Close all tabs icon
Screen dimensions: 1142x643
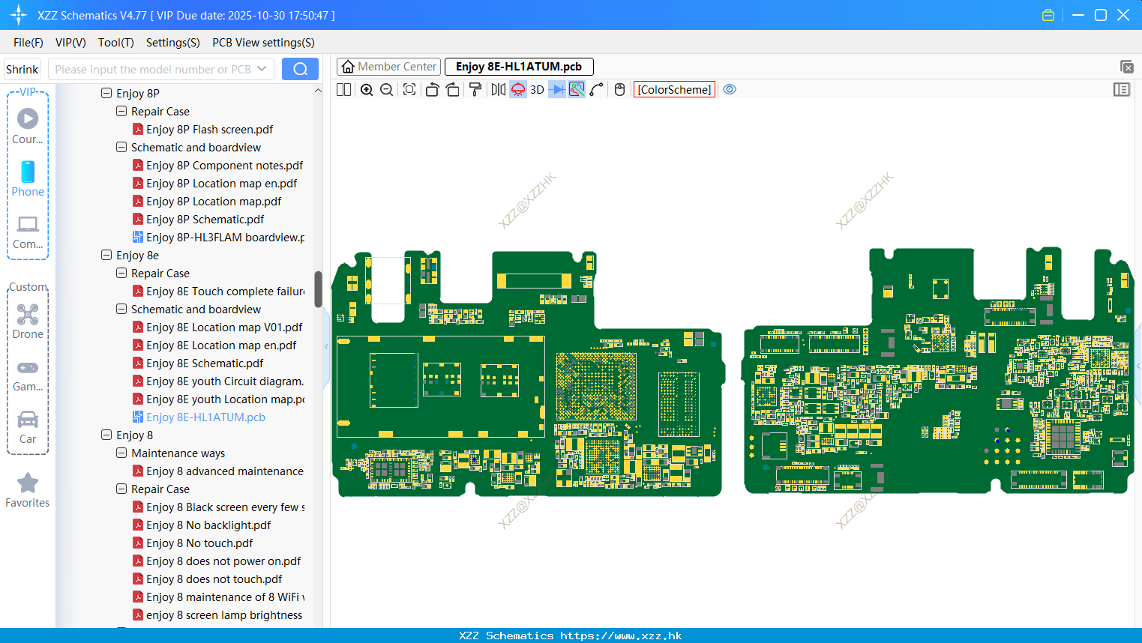[x=1126, y=67]
